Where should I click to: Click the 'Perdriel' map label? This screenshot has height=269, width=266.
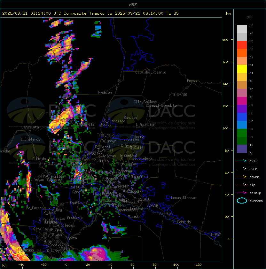78,187
